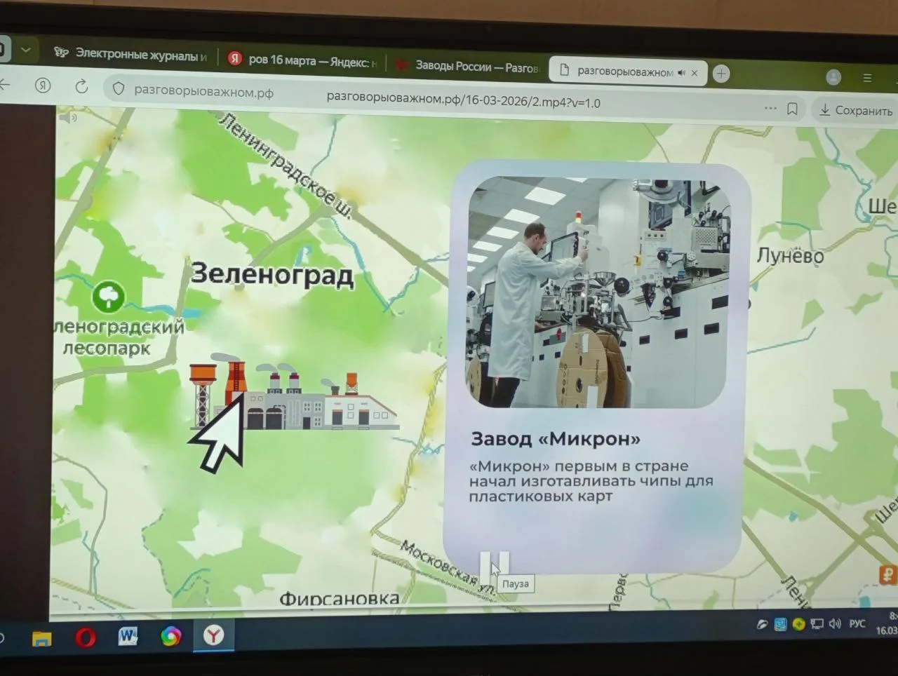Go back to the previous page
The image size is (898, 676).
pyautogui.click(x=5, y=84)
